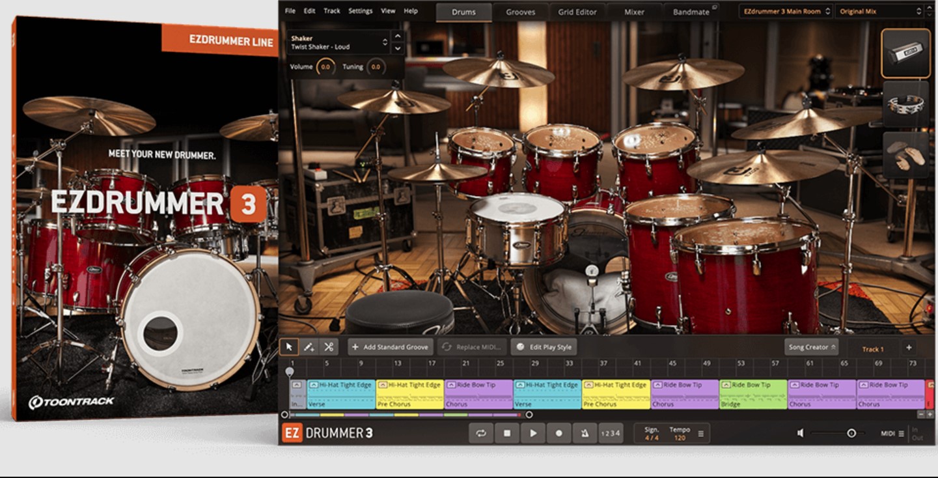This screenshot has width=938, height=478.
Task: Click the time signature 4/4 value
Action: (x=652, y=438)
